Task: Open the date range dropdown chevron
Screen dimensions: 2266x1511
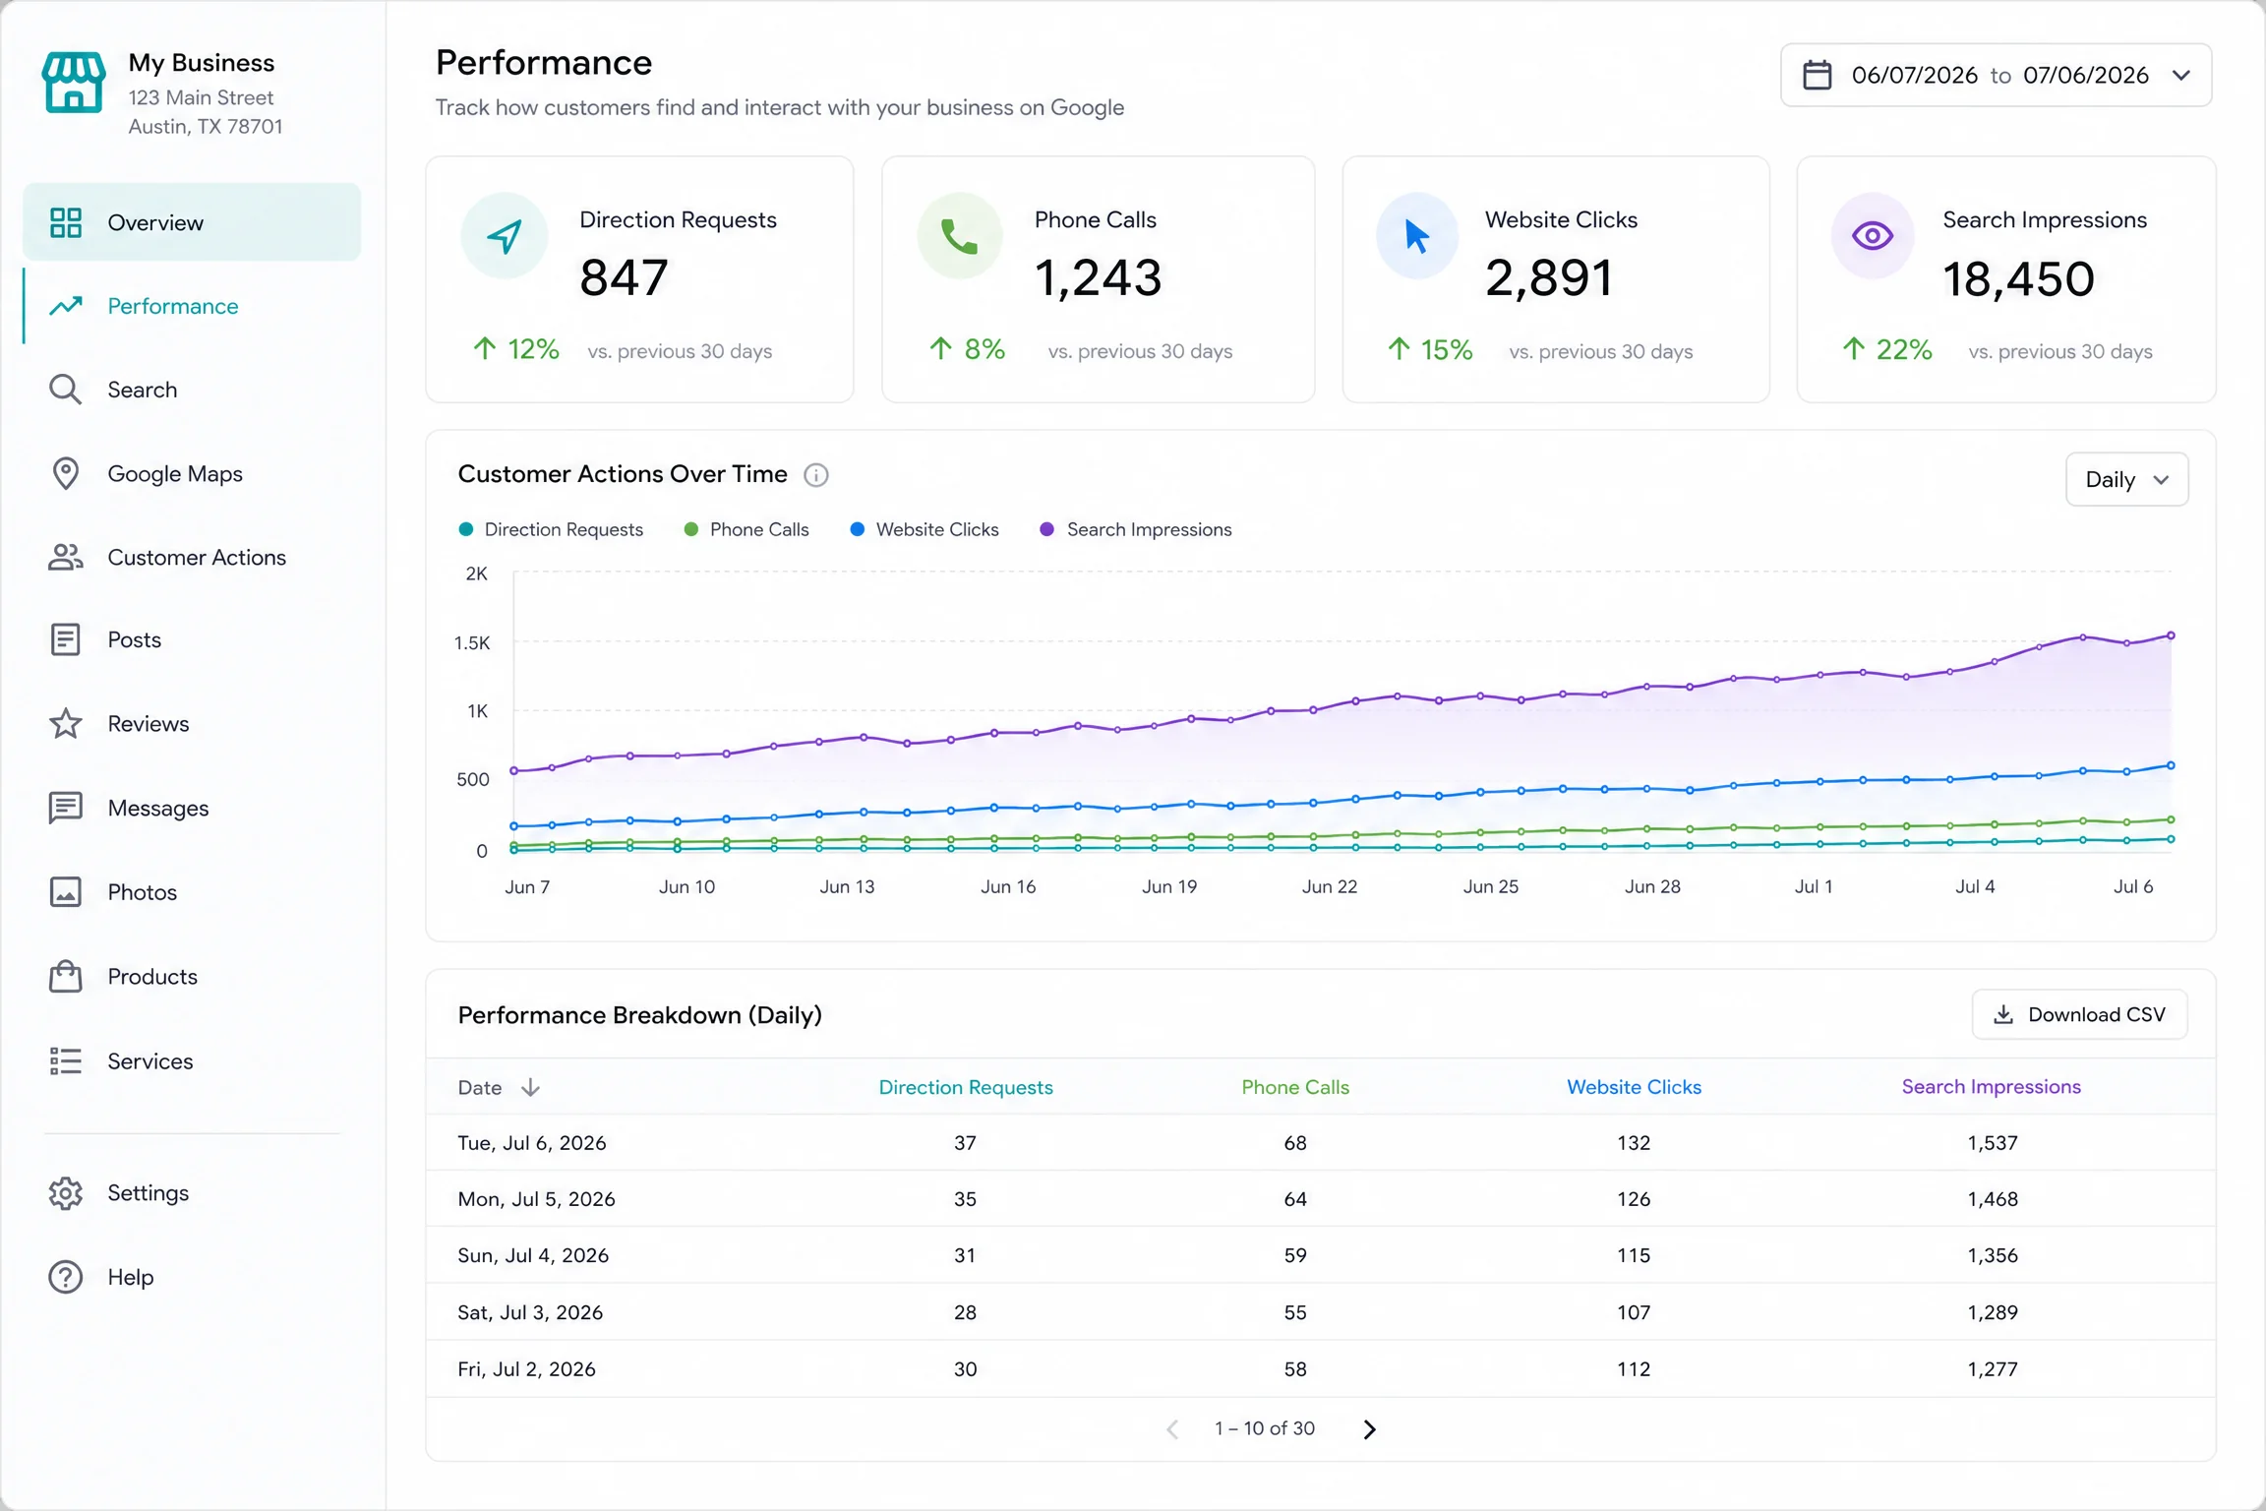Action: (2181, 75)
